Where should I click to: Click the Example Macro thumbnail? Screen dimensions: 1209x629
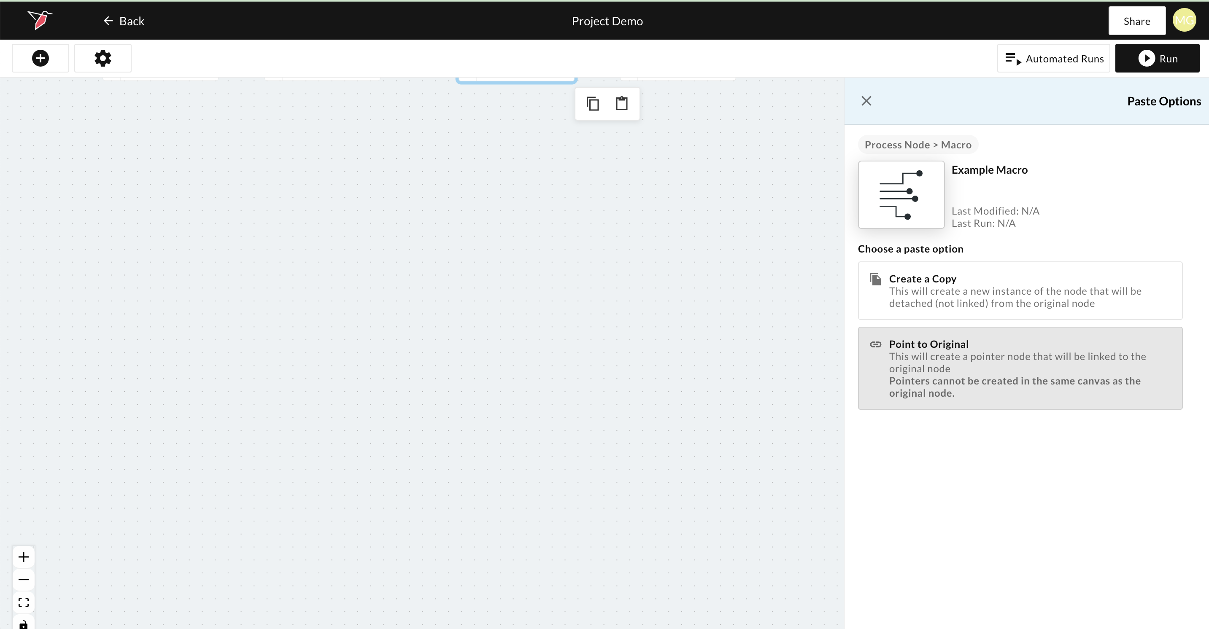[901, 195]
